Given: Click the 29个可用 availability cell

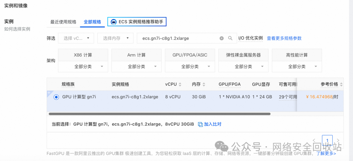Looking at the screenshot, I should coord(288,97).
